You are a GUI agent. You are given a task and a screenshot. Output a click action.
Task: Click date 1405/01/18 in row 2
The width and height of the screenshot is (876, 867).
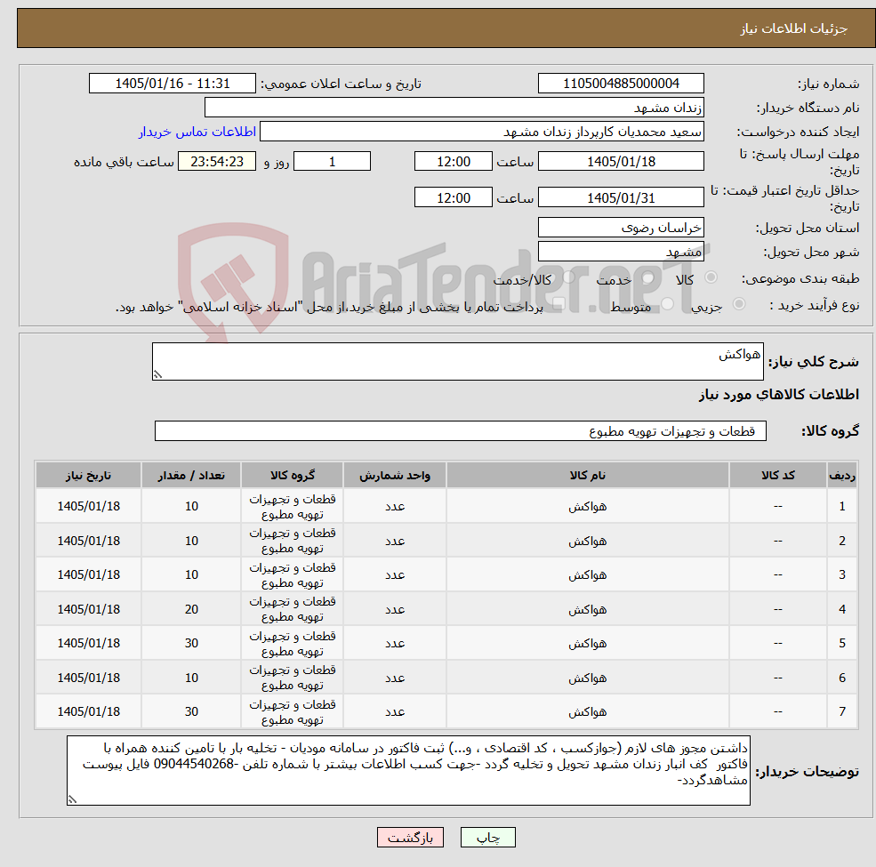click(x=88, y=541)
